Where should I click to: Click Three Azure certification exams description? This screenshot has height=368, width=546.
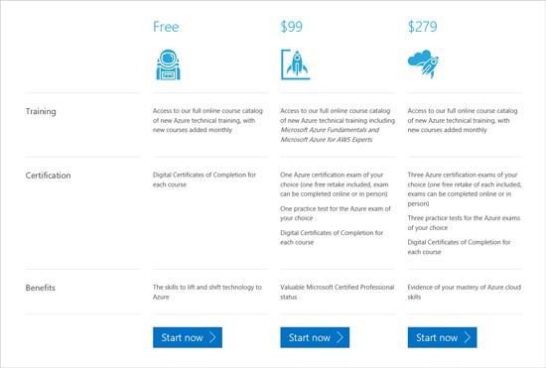click(465, 189)
